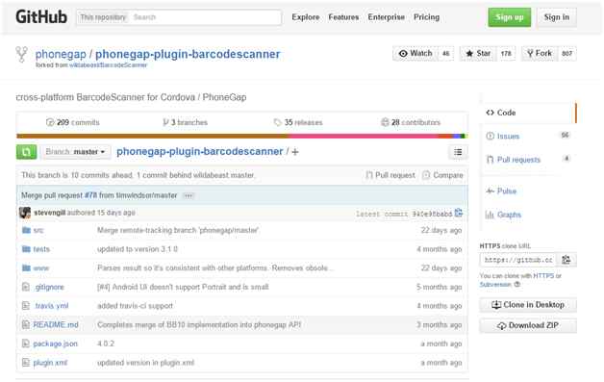Open the README.md file
Viewport: 604px width, 382px height.
[x=56, y=324]
